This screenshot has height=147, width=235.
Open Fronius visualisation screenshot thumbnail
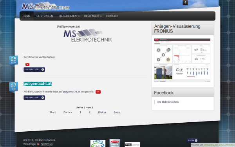click(x=182, y=60)
